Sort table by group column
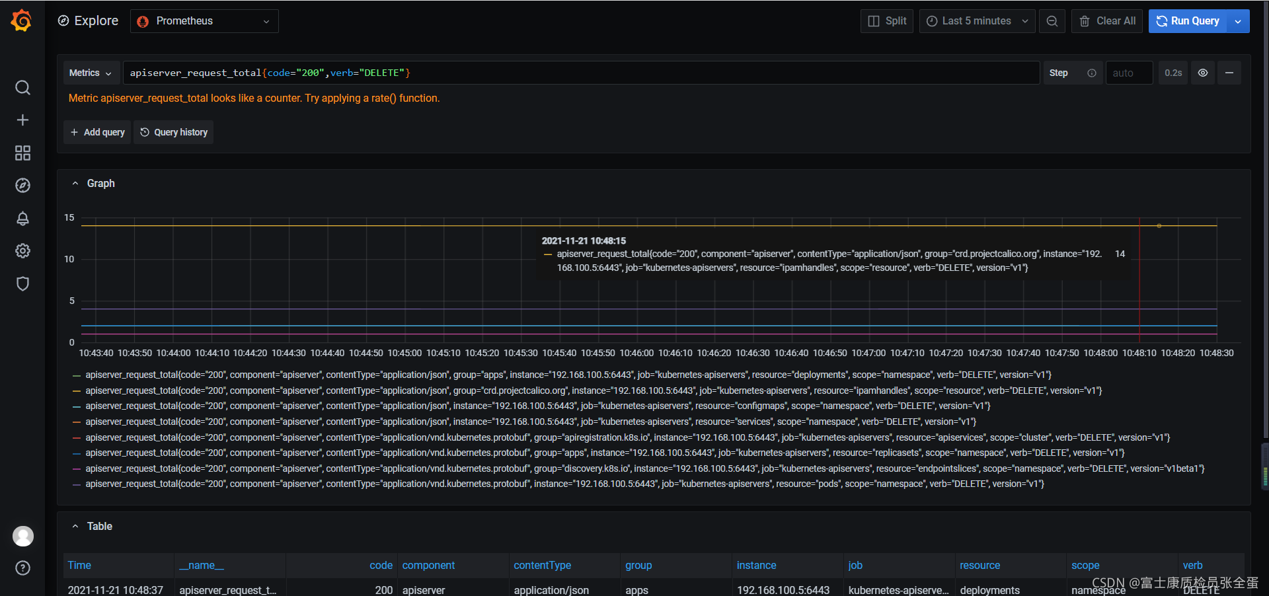 [638, 565]
